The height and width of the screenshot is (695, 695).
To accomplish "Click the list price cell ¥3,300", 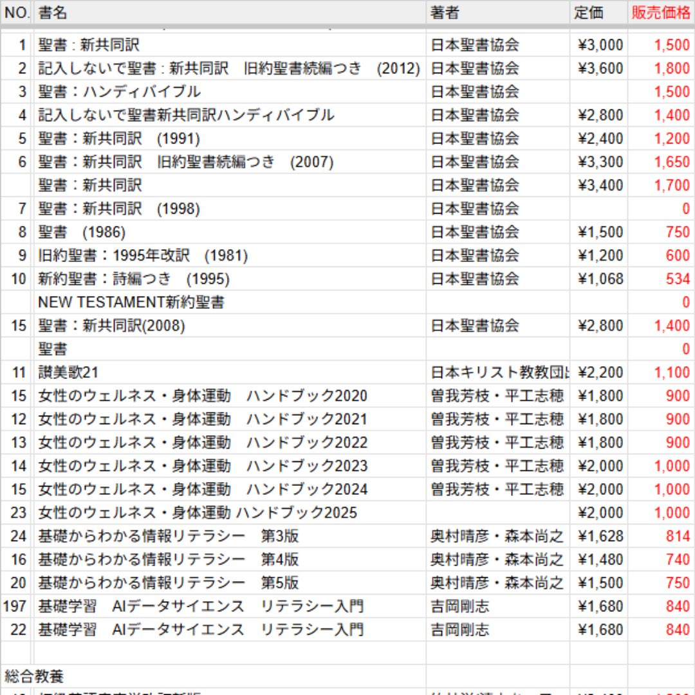I will (x=599, y=162).
